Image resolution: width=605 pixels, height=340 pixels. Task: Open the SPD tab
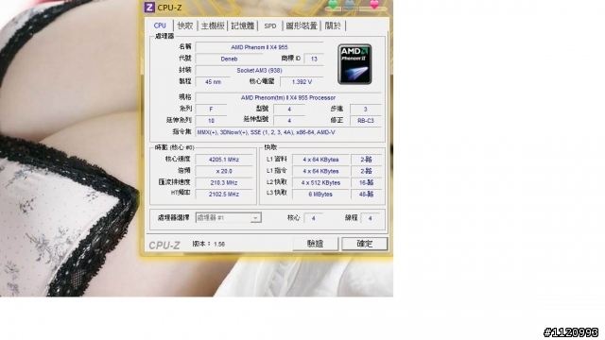coord(270,25)
